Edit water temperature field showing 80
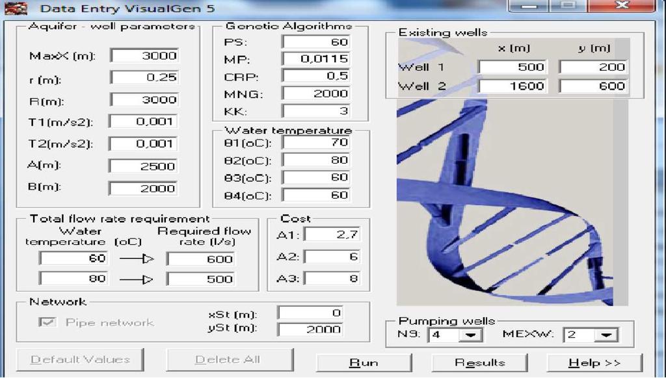The image size is (666, 378). point(73,278)
